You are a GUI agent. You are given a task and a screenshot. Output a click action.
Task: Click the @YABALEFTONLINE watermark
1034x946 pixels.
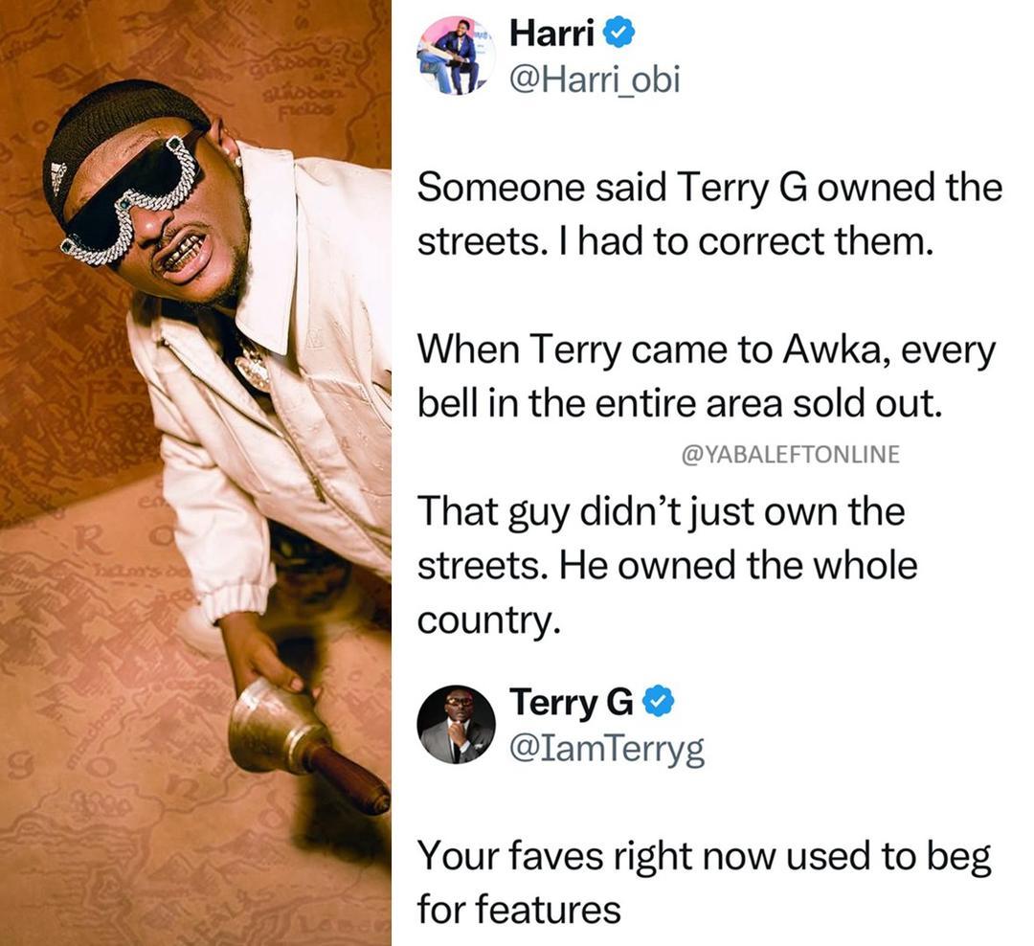click(x=789, y=455)
